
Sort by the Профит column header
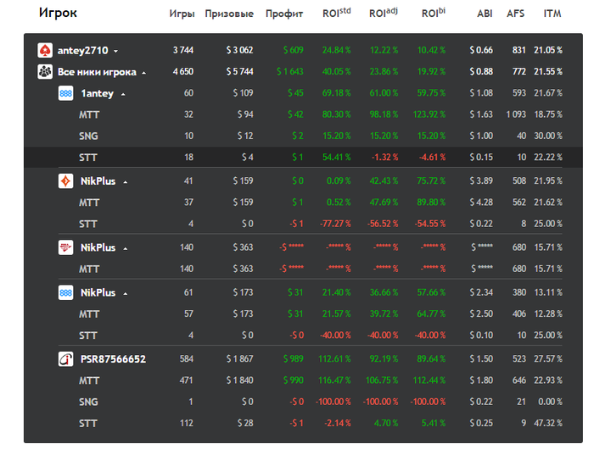pos(283,14)
